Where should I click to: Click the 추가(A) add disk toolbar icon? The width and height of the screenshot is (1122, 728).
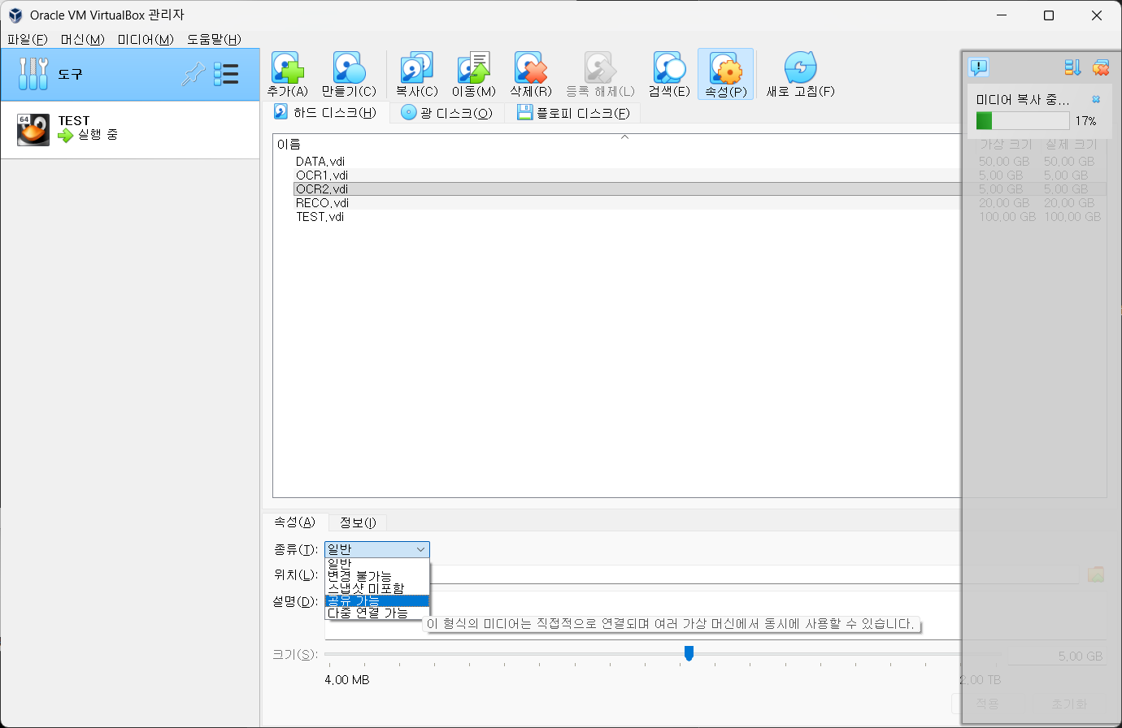coord(288,68)
